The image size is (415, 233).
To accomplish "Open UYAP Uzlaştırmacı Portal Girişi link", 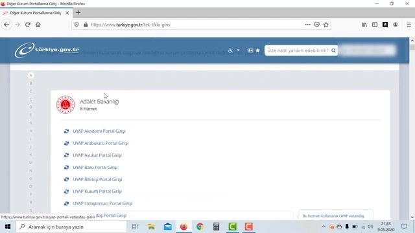I will [102, 203].
